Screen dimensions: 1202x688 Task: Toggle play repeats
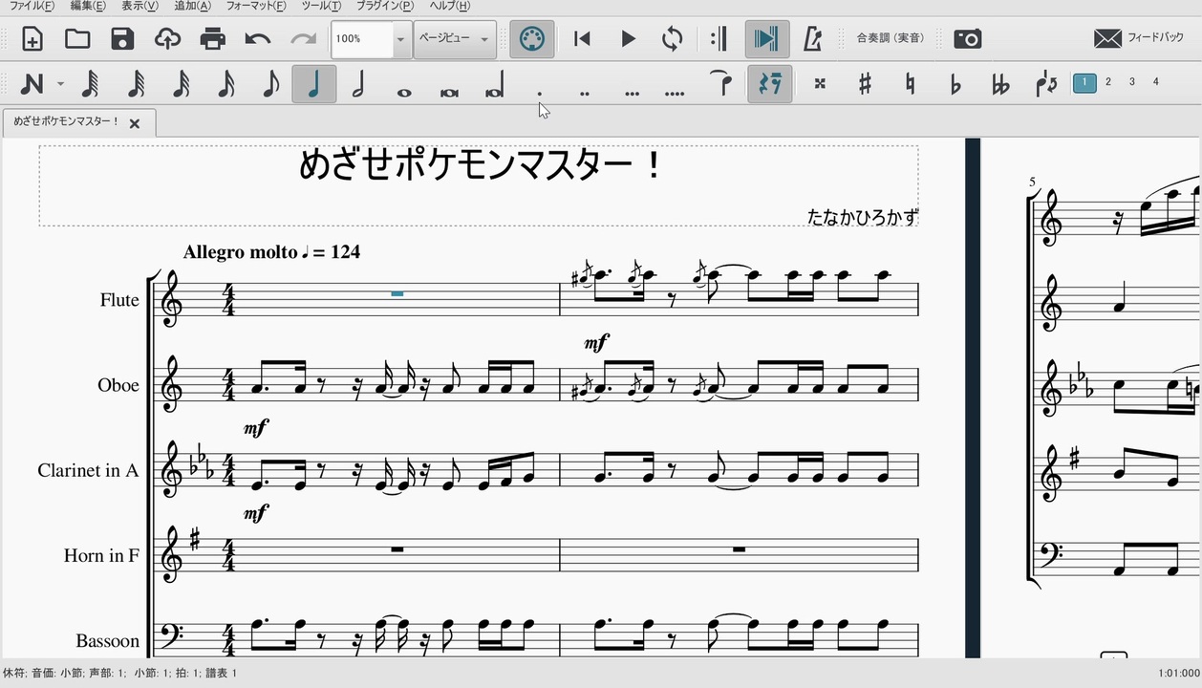coord(719,39)
